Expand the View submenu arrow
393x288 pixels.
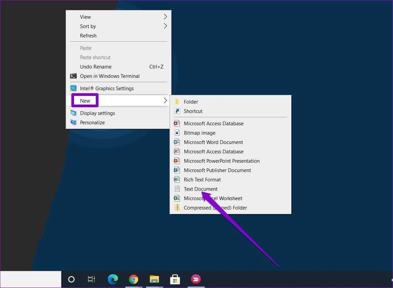pyautogui.click(x=165, y=17)
